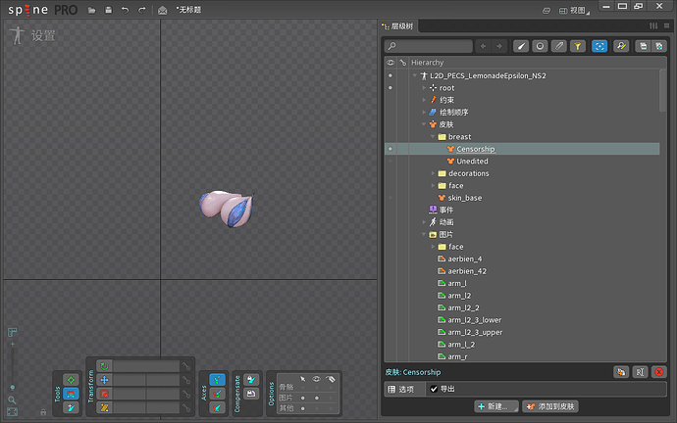Select the Translate transform tool
Image resolution: width=677 pixels, height=423 pixels.
pyautogui.click(x=104, y=380)
